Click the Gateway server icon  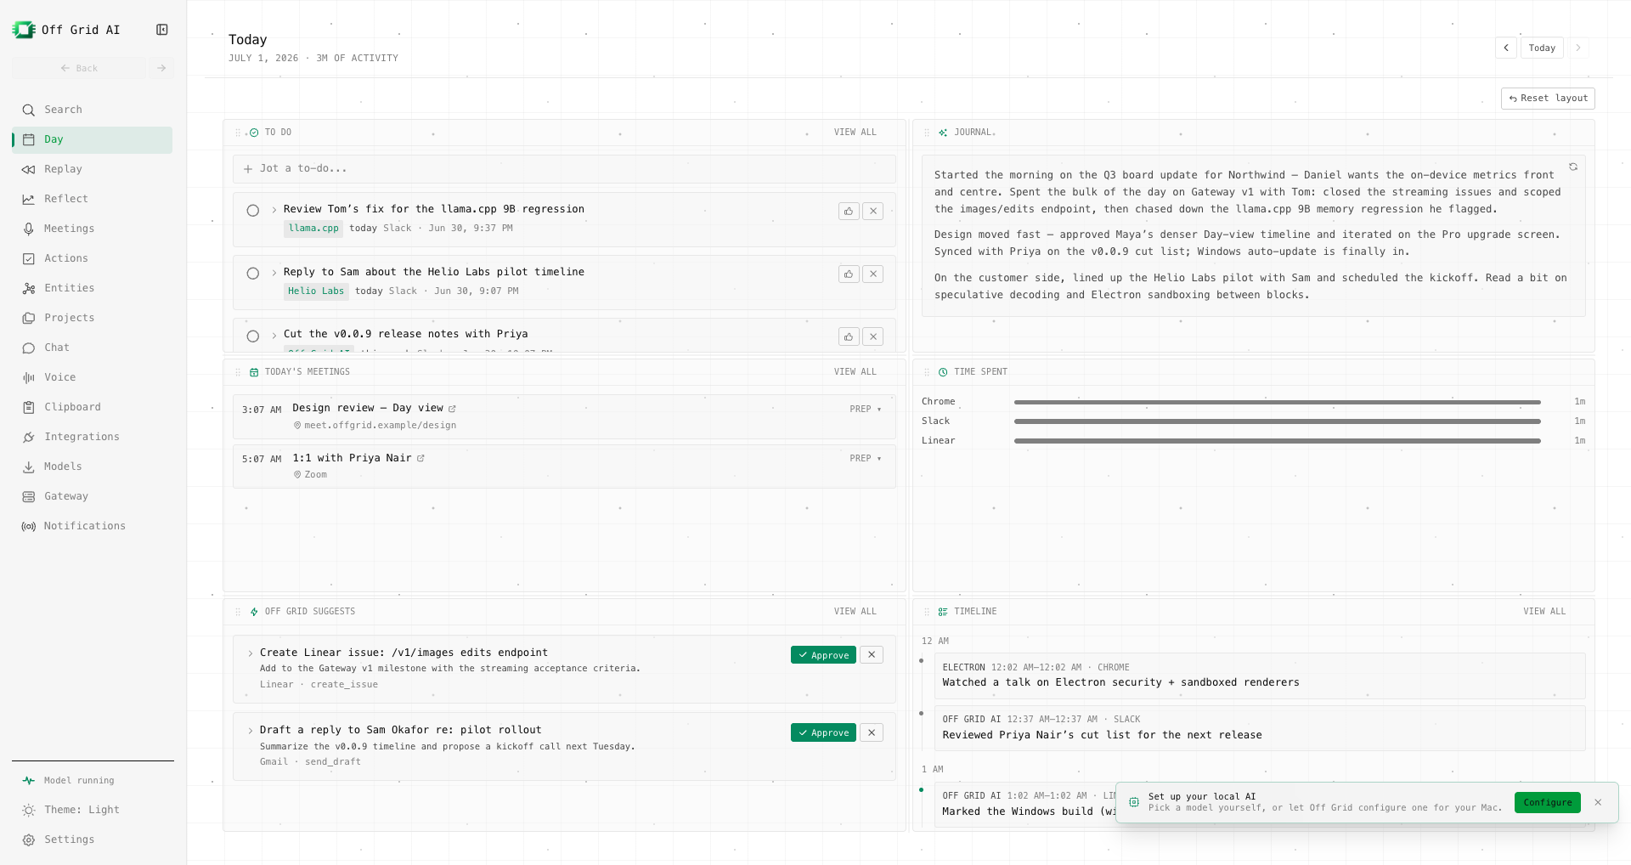[x=29, y=496]
